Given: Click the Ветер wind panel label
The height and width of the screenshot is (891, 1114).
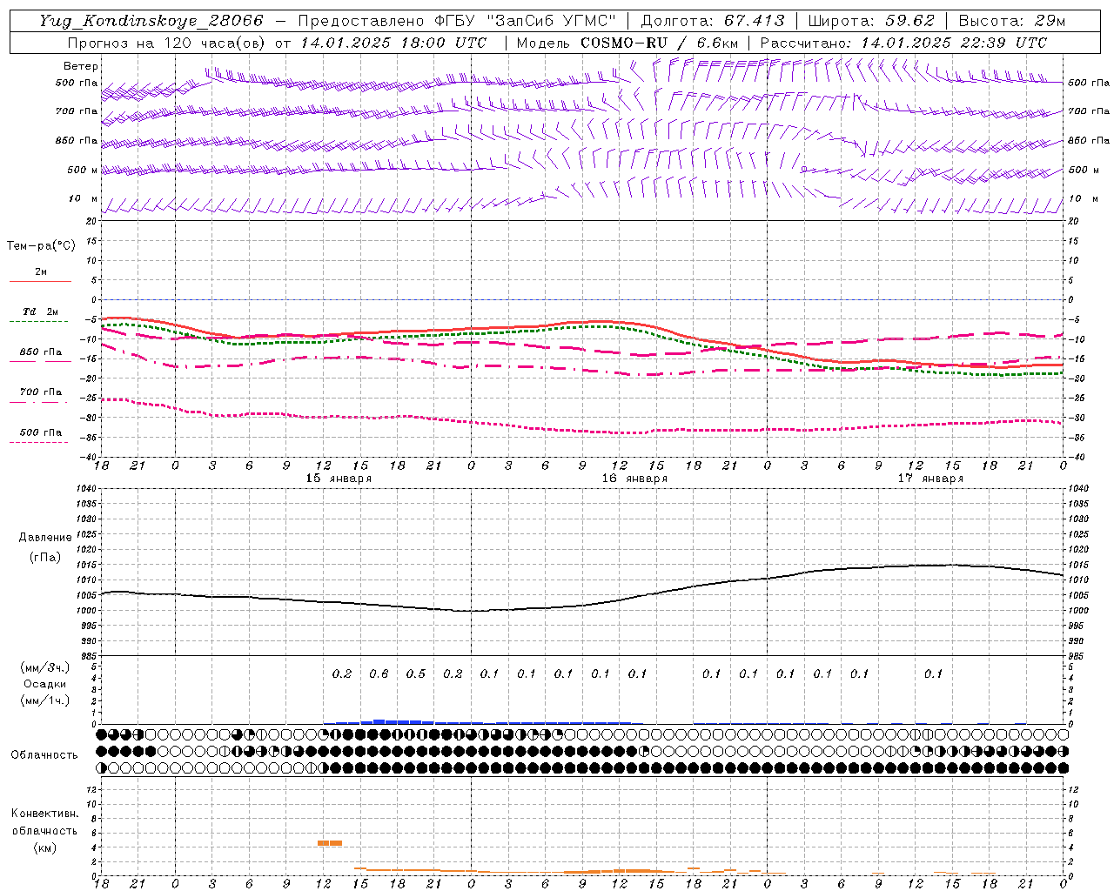Looking at the screenshot, I should [x=81, y=66].
